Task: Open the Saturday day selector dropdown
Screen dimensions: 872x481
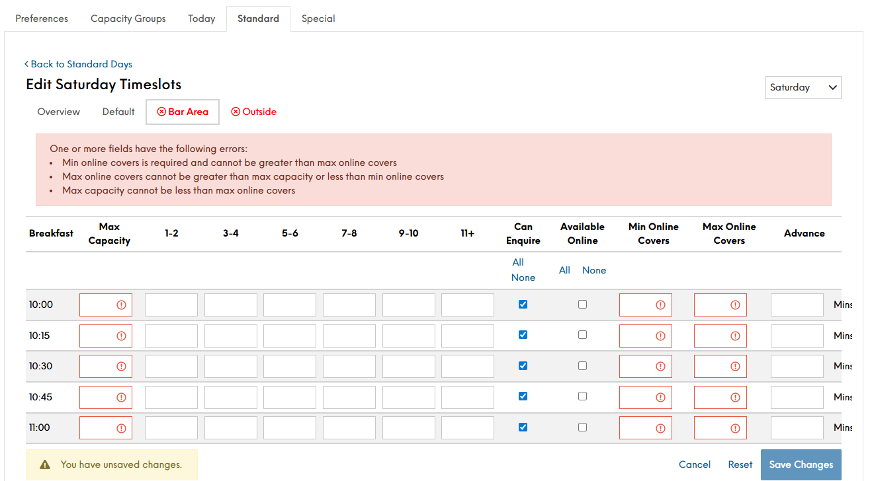Action: pos(803,87)
